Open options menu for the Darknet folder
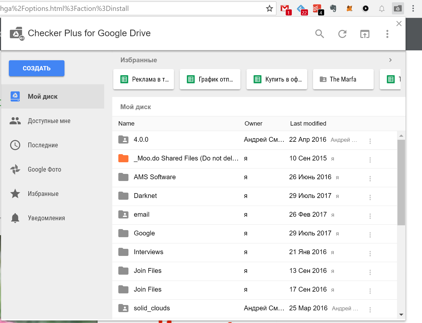 click(x=370, y=197)
